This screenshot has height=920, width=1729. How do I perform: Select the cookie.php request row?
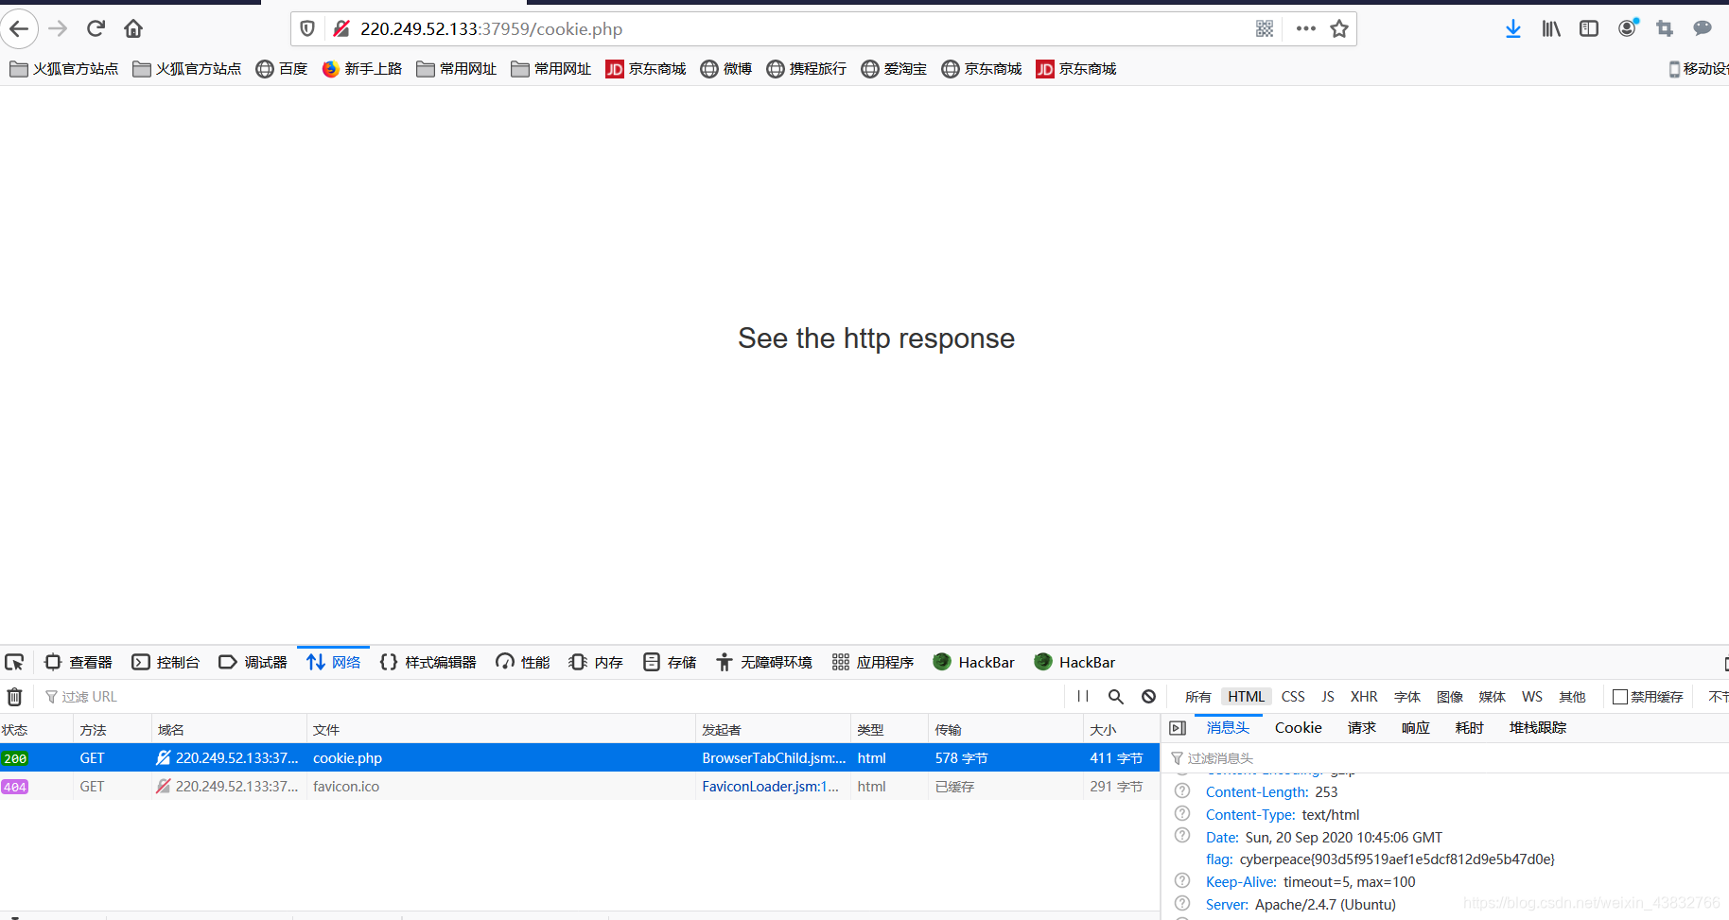579,758
